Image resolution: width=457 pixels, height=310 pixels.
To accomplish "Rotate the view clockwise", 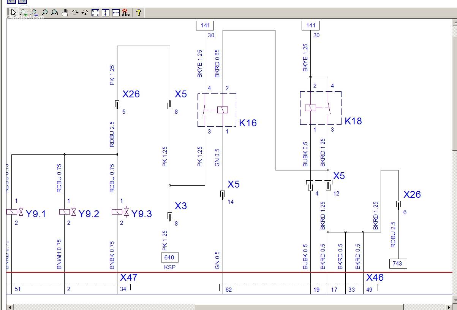I will coord(75,13).
